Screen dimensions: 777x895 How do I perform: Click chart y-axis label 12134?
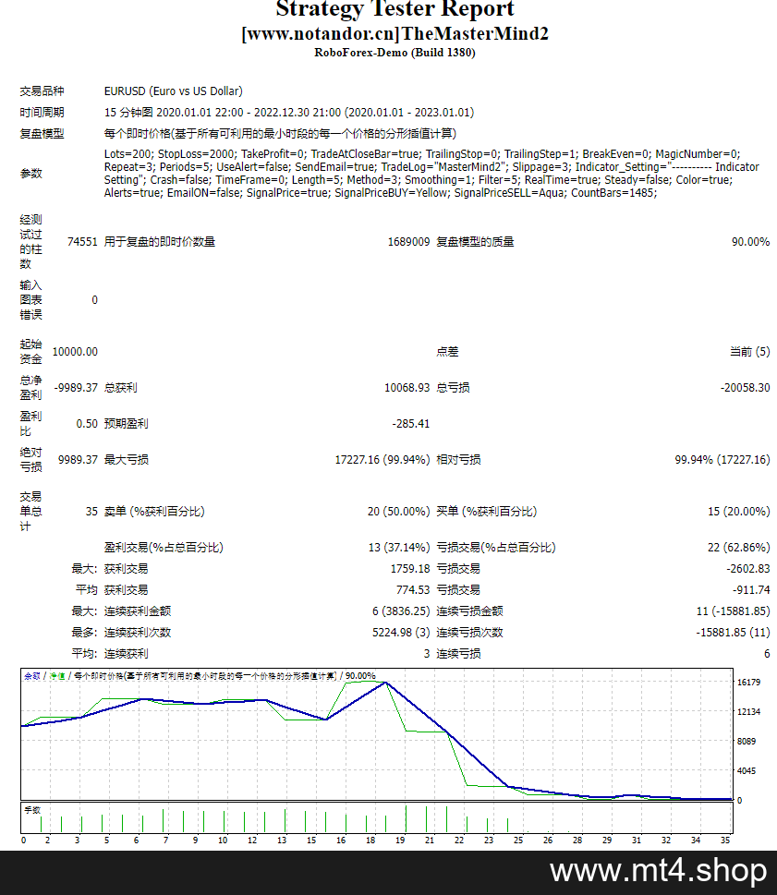tap(748, 712)
